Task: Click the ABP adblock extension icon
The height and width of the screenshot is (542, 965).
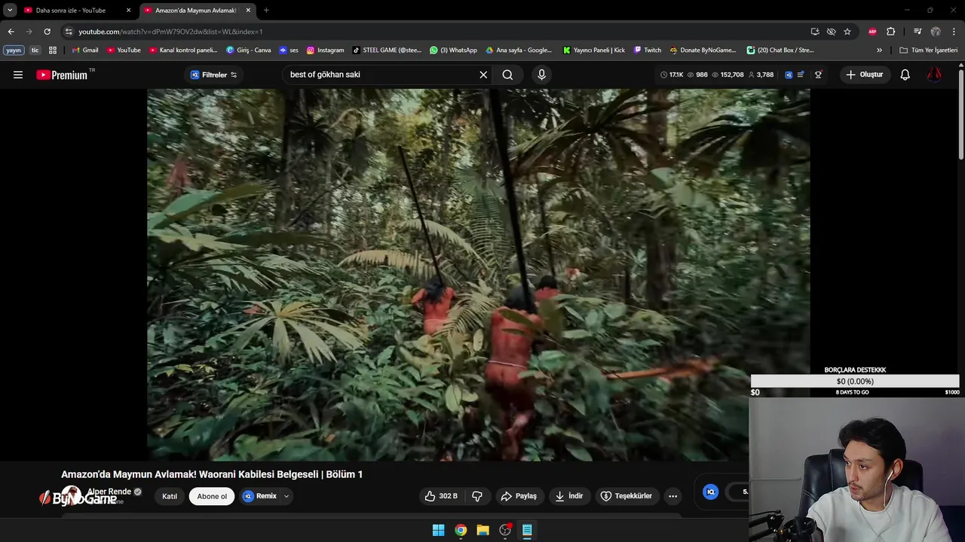Action: (x=872, y=32)
